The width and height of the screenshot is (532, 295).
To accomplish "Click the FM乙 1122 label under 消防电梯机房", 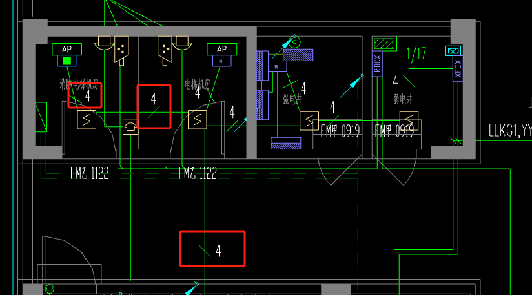I will pos(89,173).
